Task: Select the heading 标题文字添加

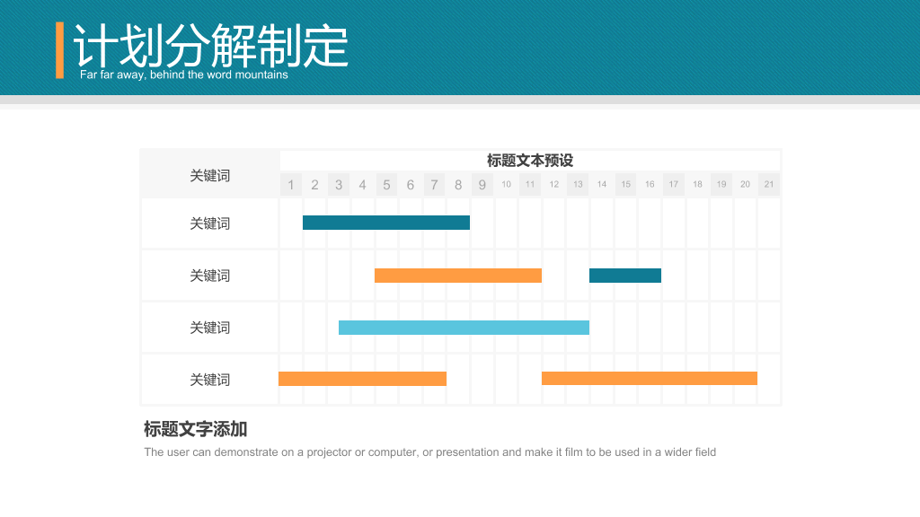Action: pyautogui.click(x=195, y=429)
